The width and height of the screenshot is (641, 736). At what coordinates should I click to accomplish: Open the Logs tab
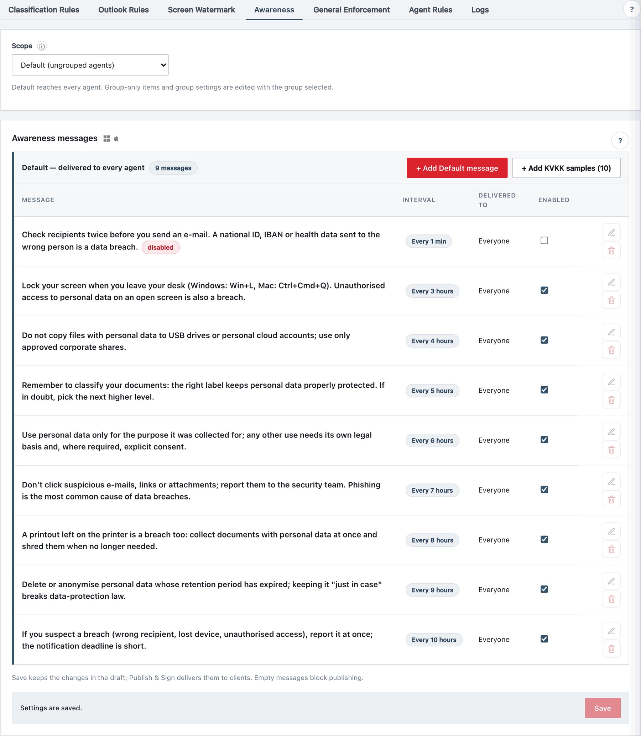tap(480, 10)
